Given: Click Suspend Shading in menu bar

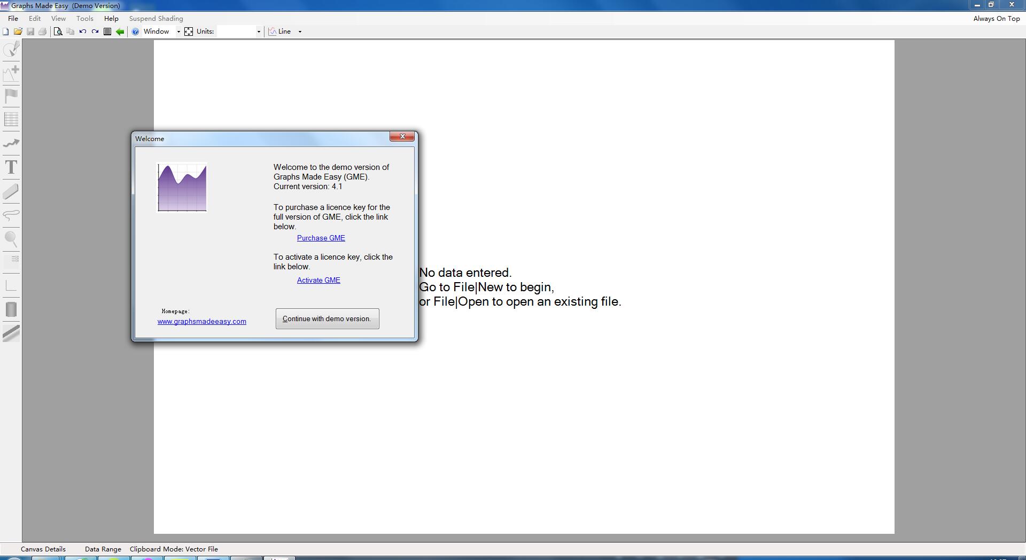Looking at the screenshot, I should pos(156,18).
